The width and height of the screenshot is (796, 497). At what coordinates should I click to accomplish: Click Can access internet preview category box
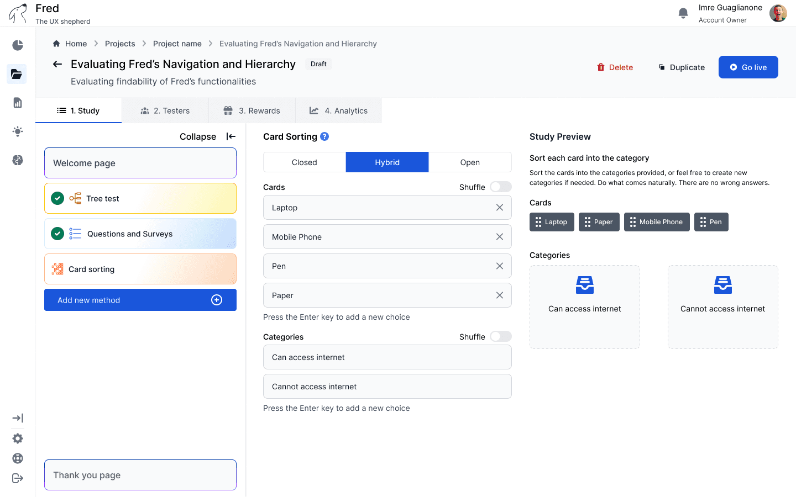[x=585, y=307]
